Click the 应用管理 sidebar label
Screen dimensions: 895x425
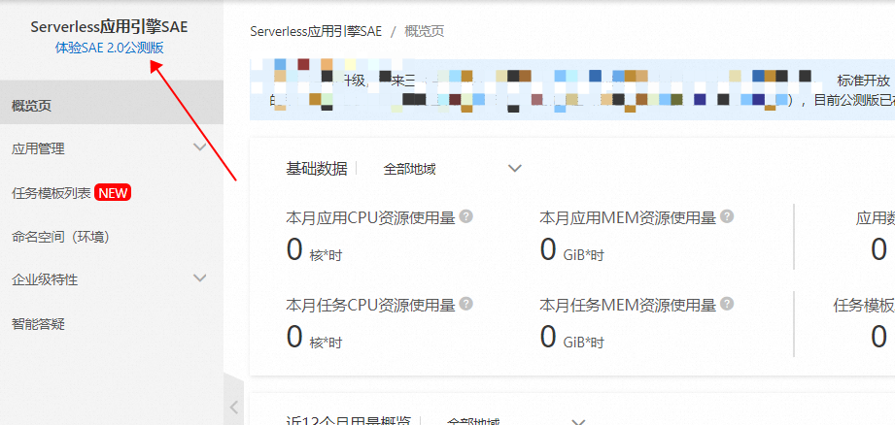[x=38, y=149]
